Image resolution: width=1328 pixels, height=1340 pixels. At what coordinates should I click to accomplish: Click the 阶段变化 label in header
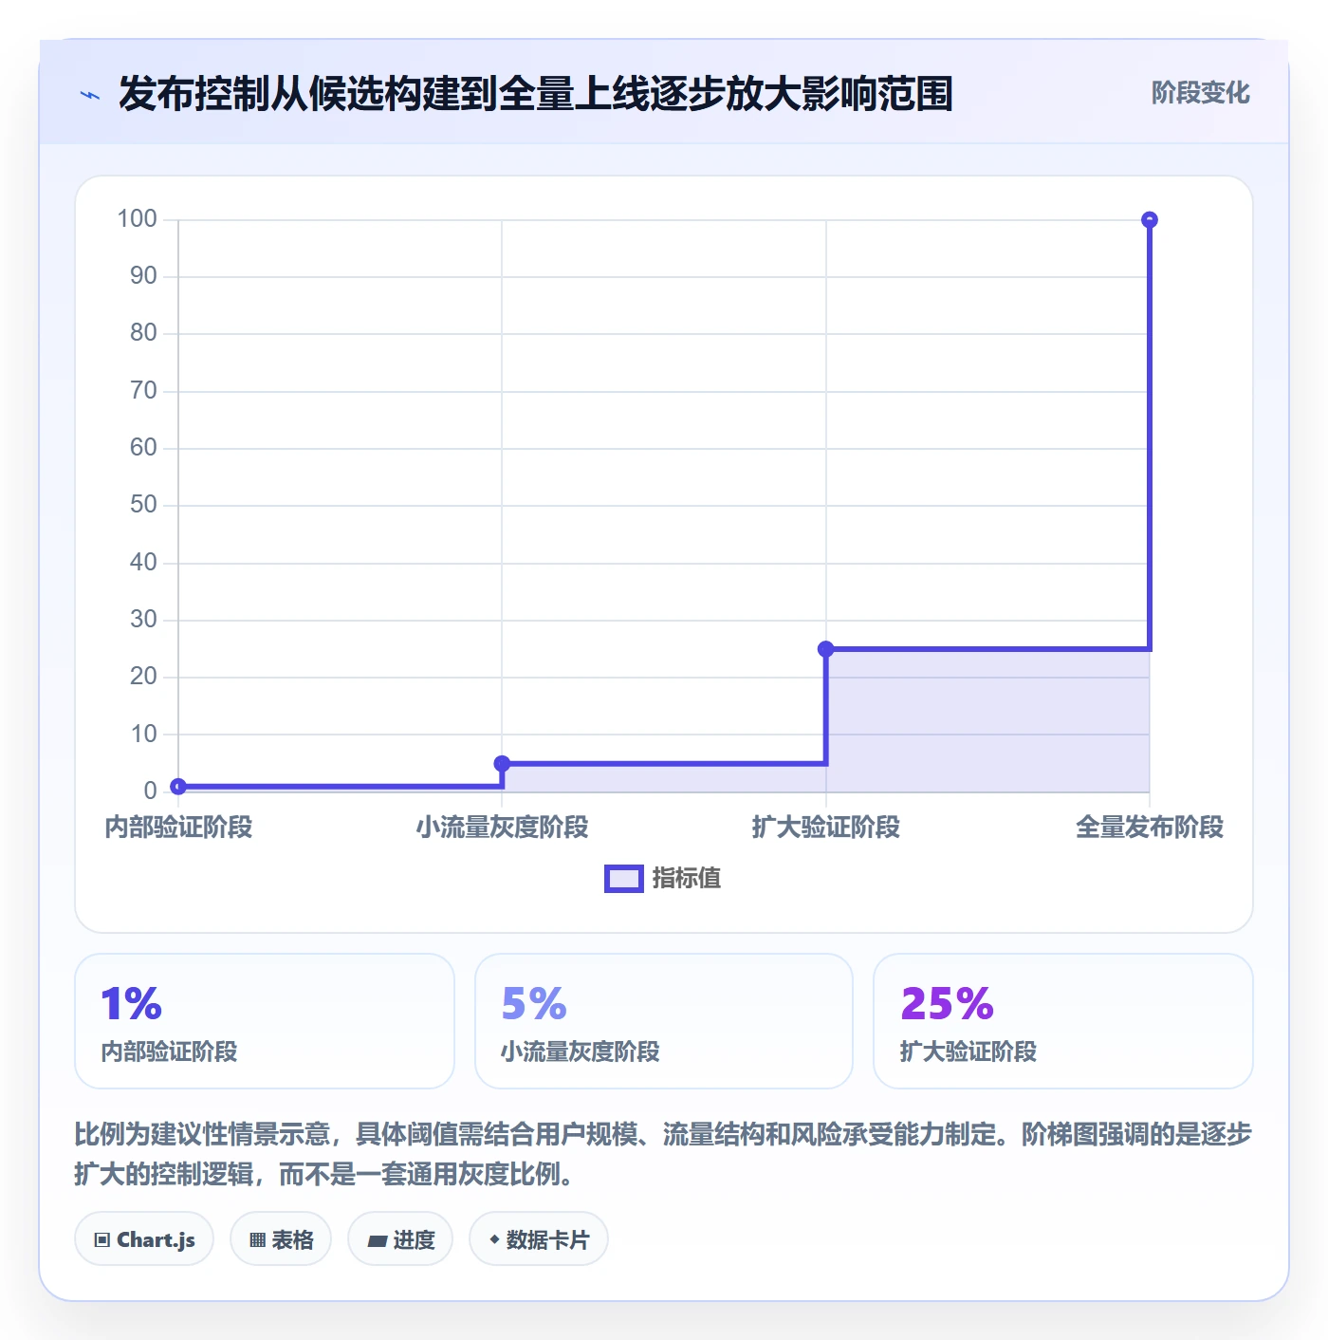click(1200, 93)
